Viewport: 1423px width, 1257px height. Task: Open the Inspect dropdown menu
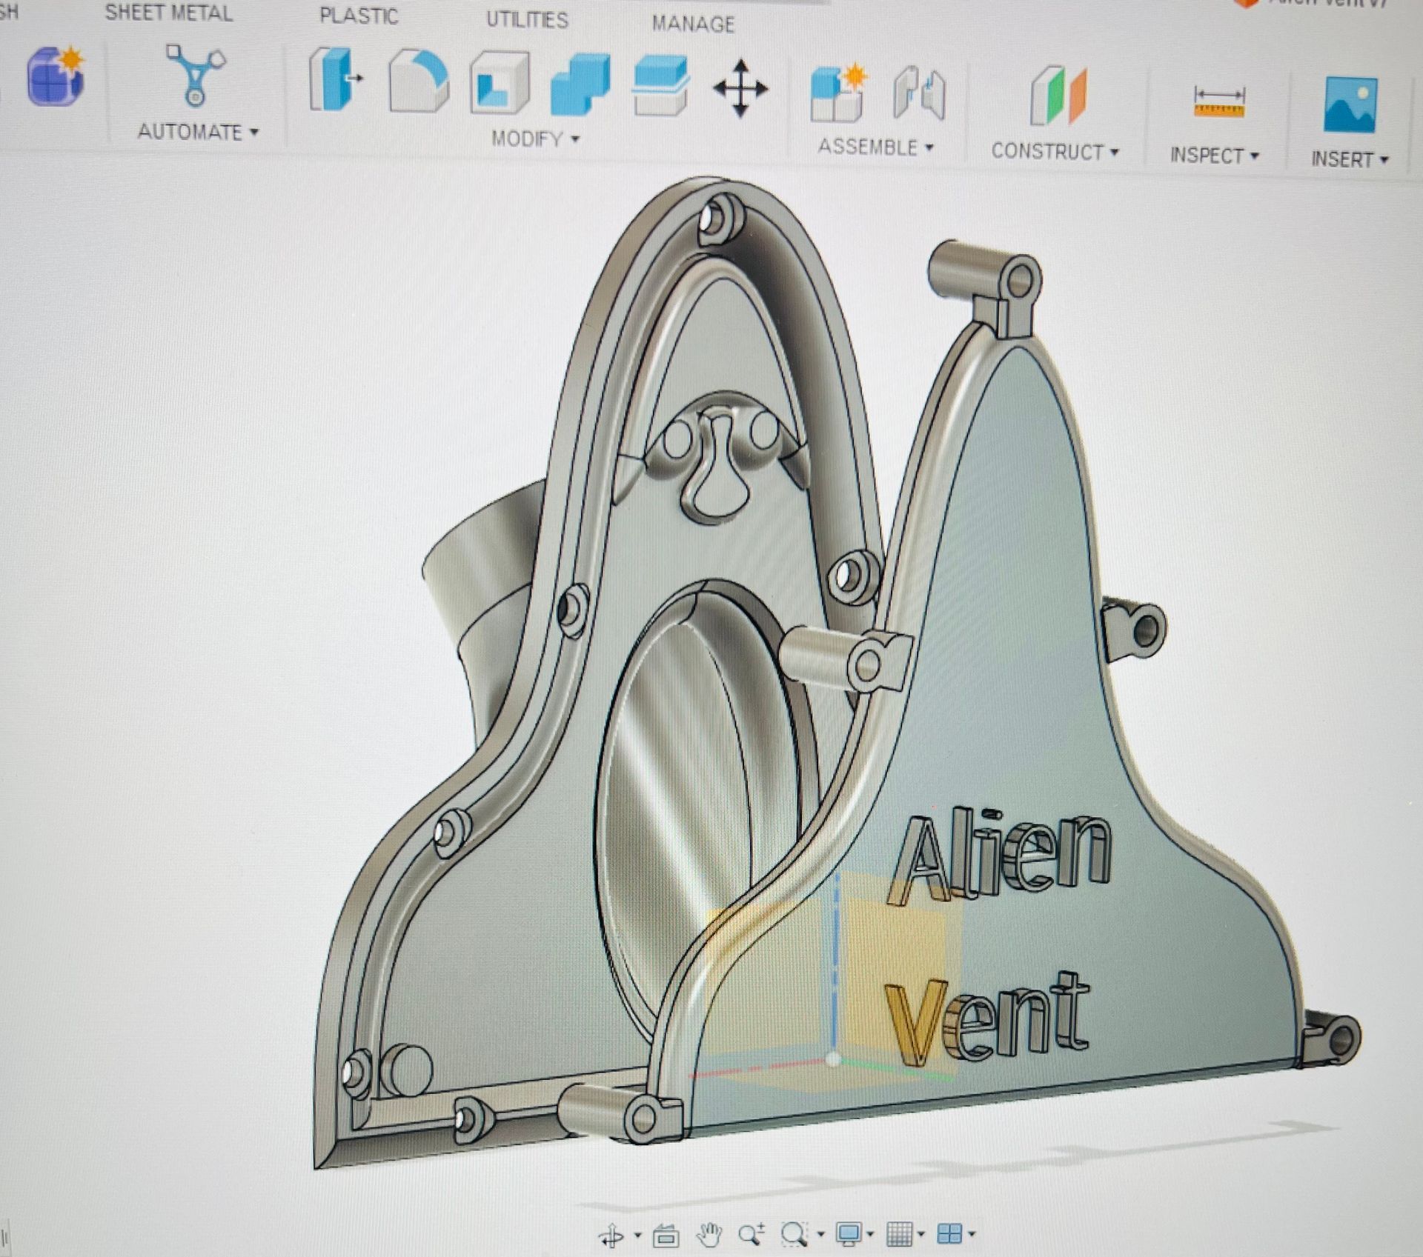coord(1214,156)
